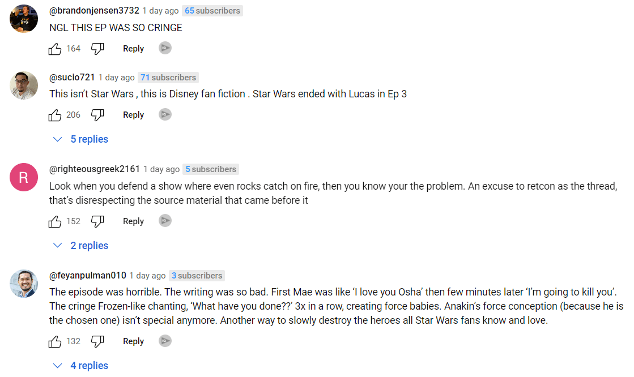This screenshot has height=377, width=634.
Task: Dislike @brandonjensen3732's comment
Action: pos(97,49)
